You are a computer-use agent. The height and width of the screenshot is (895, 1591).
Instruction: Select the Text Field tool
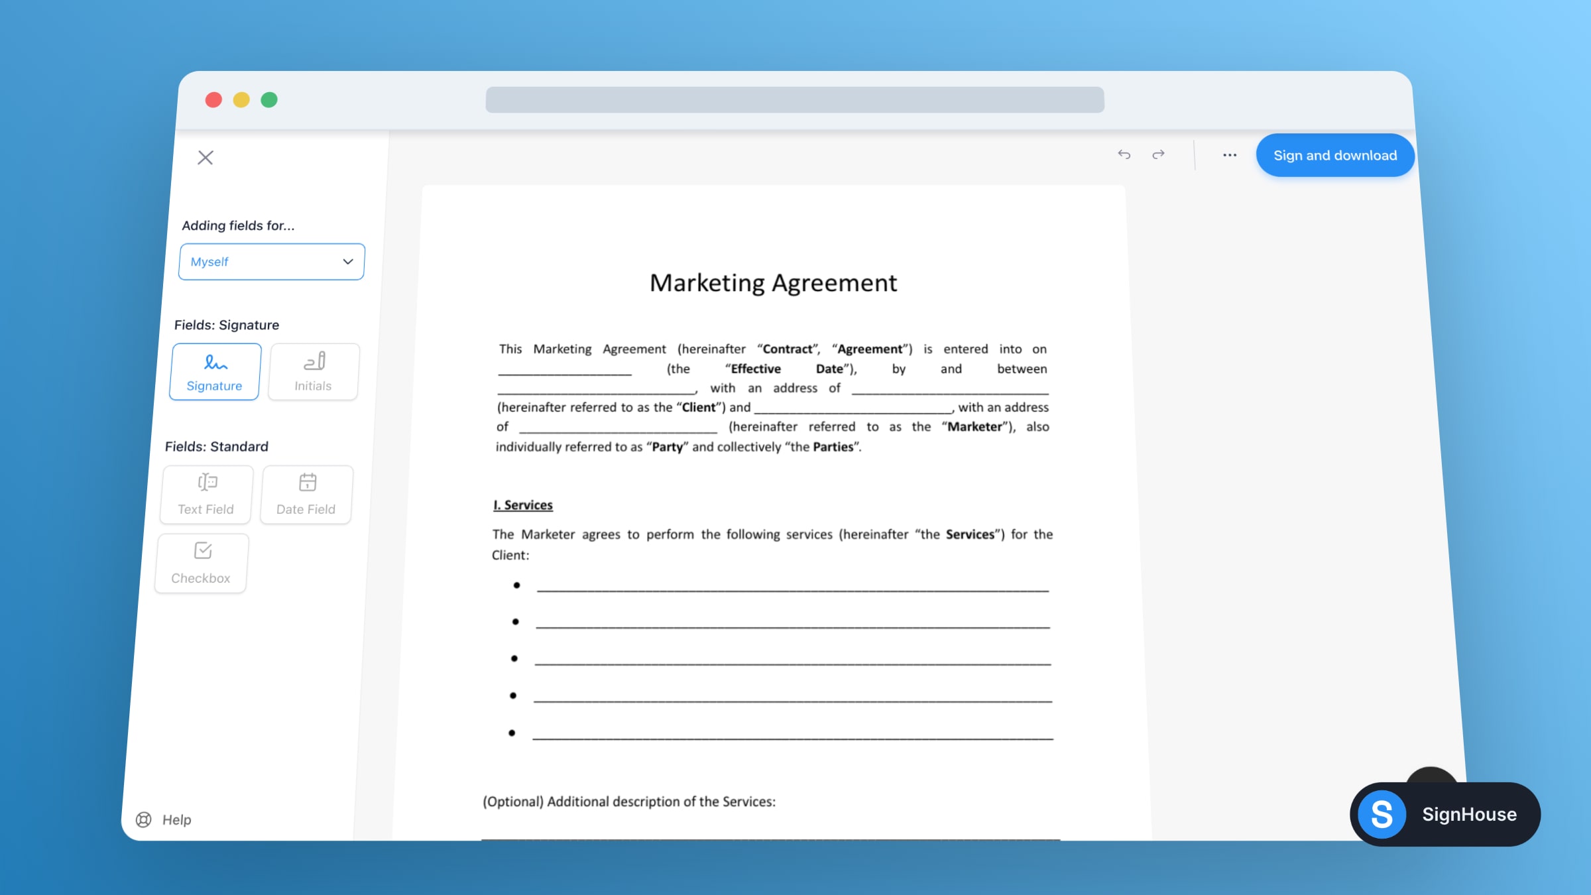tap(206, 494)
